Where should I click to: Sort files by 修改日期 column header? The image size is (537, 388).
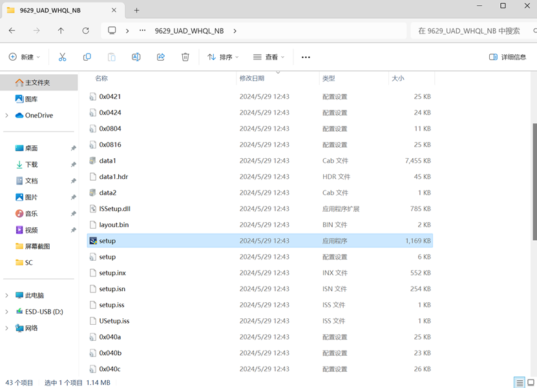point(252,78)
